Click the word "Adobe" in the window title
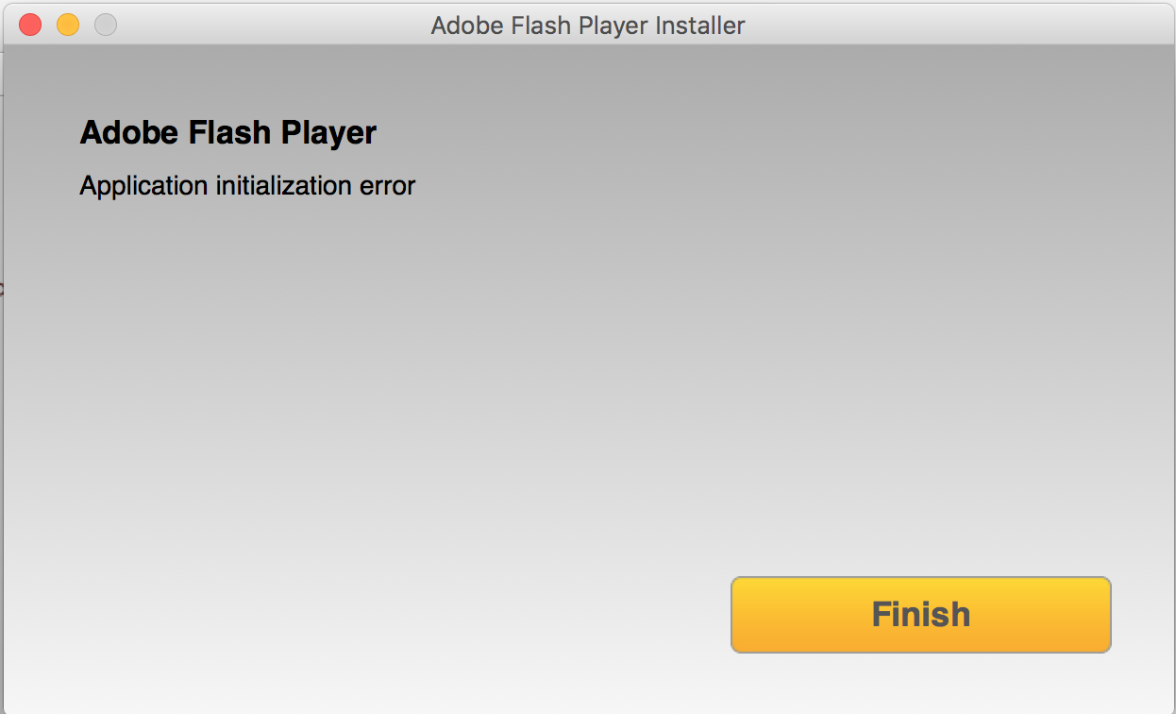 click(x=466, y=25)
